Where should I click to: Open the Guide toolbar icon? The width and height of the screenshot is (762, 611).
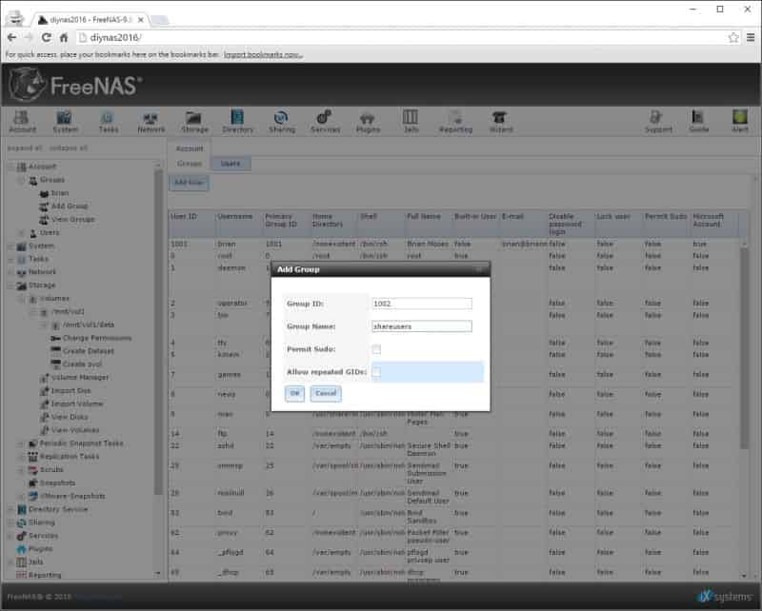(698, 122)
